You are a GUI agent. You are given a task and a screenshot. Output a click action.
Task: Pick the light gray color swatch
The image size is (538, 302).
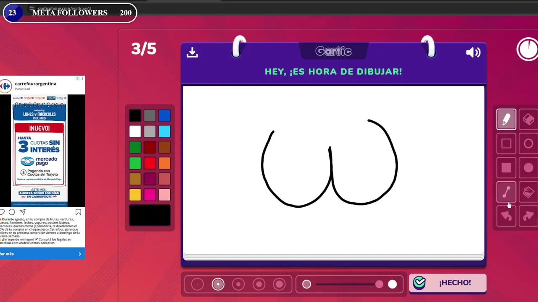coord(150,131)
